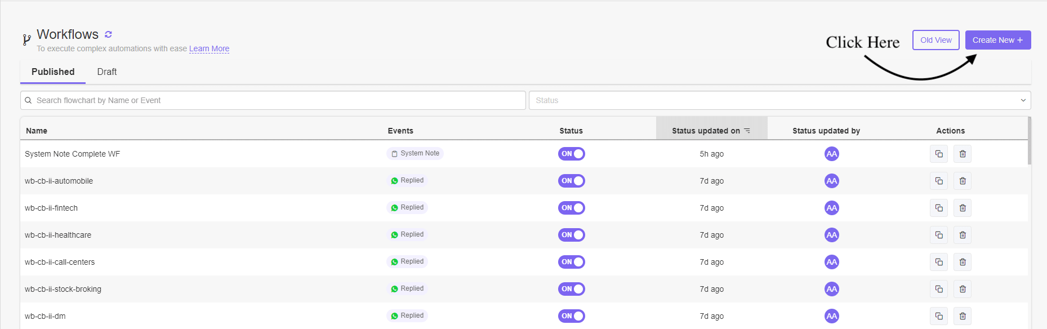Duplicate the wb-cb-ii-call-centers workflow
1047x329 pixels.
click(x=939, y=262)
